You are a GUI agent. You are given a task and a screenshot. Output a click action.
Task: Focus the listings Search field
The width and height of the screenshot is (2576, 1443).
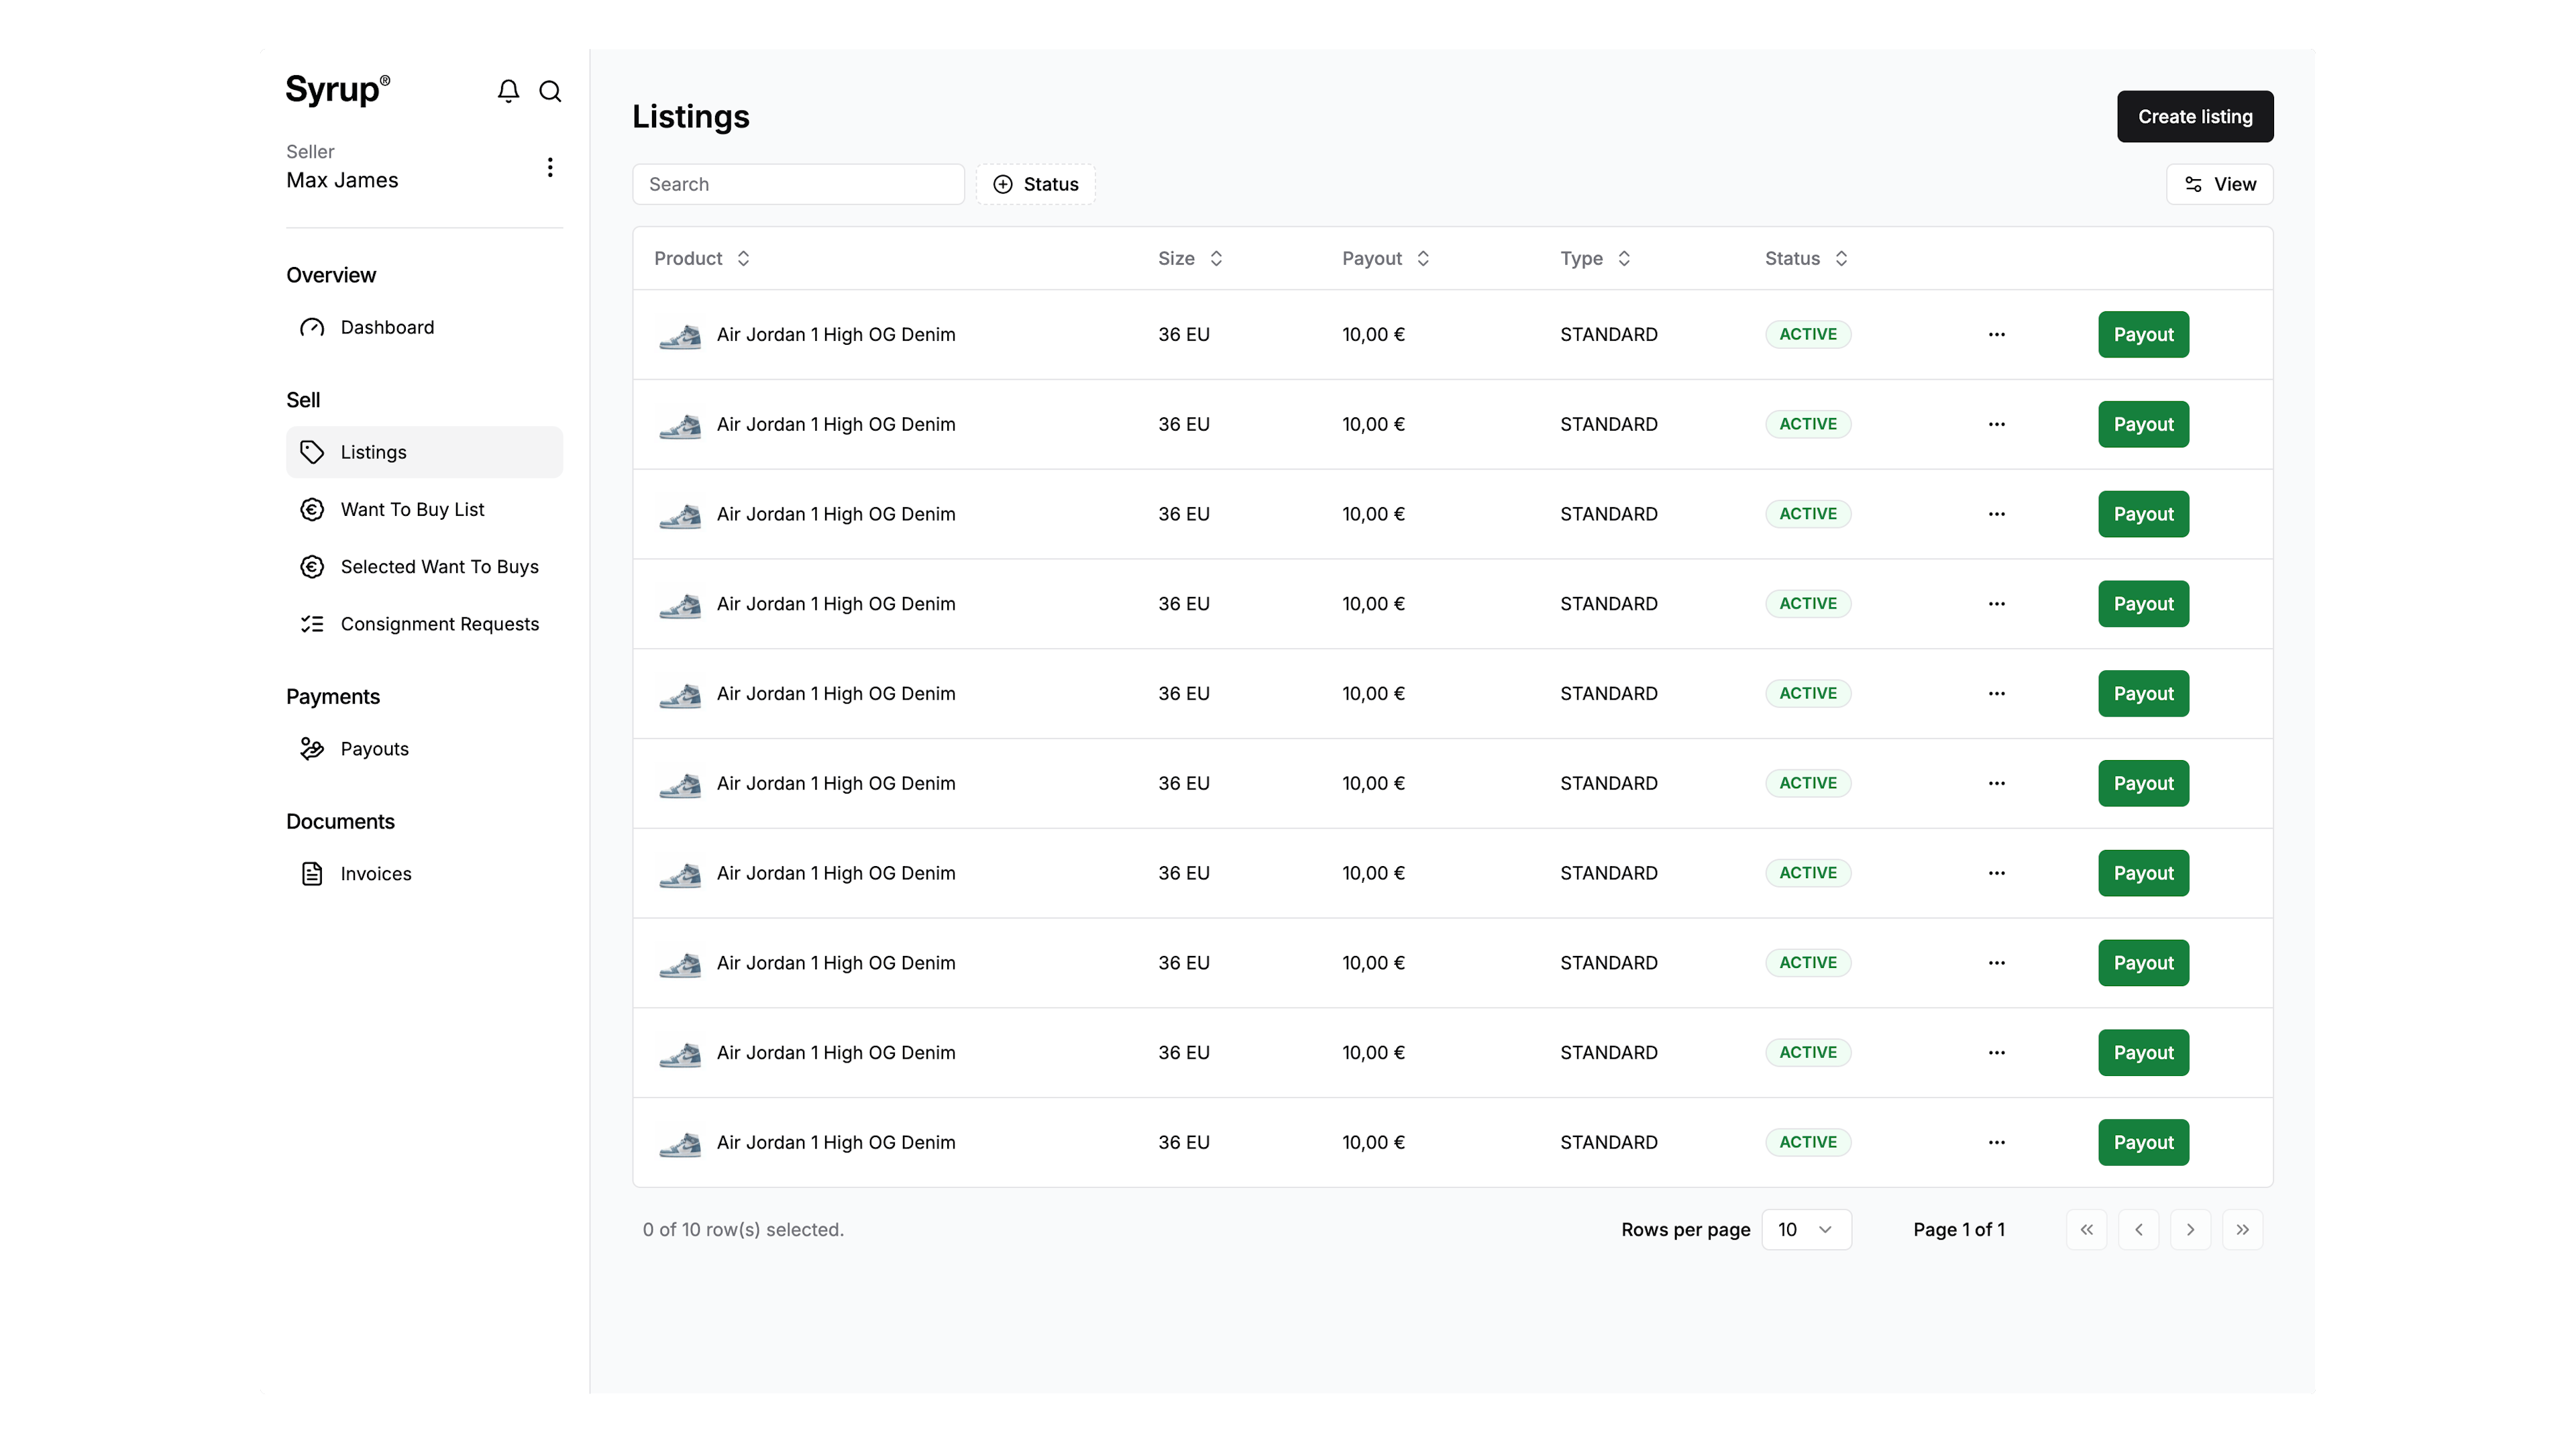point(798,184)
